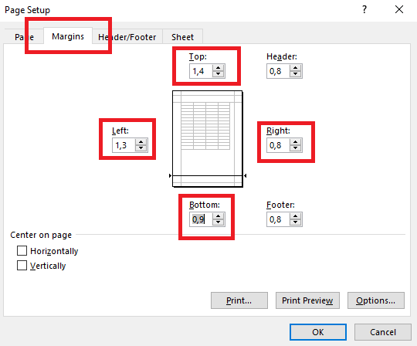
Task: Open the Sheet tab
Action: click(x=182, y=37)
